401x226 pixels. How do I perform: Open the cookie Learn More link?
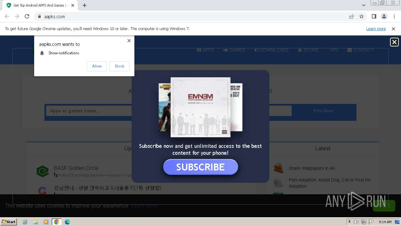click(x=144, y=206)
